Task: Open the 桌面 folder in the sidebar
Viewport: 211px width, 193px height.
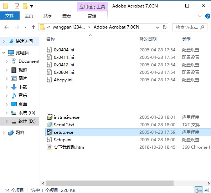Action: click(x=23, y=104)
